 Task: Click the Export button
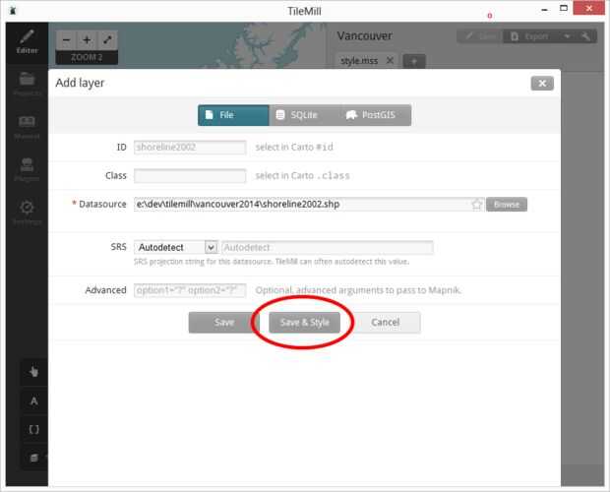pos(530,36)
